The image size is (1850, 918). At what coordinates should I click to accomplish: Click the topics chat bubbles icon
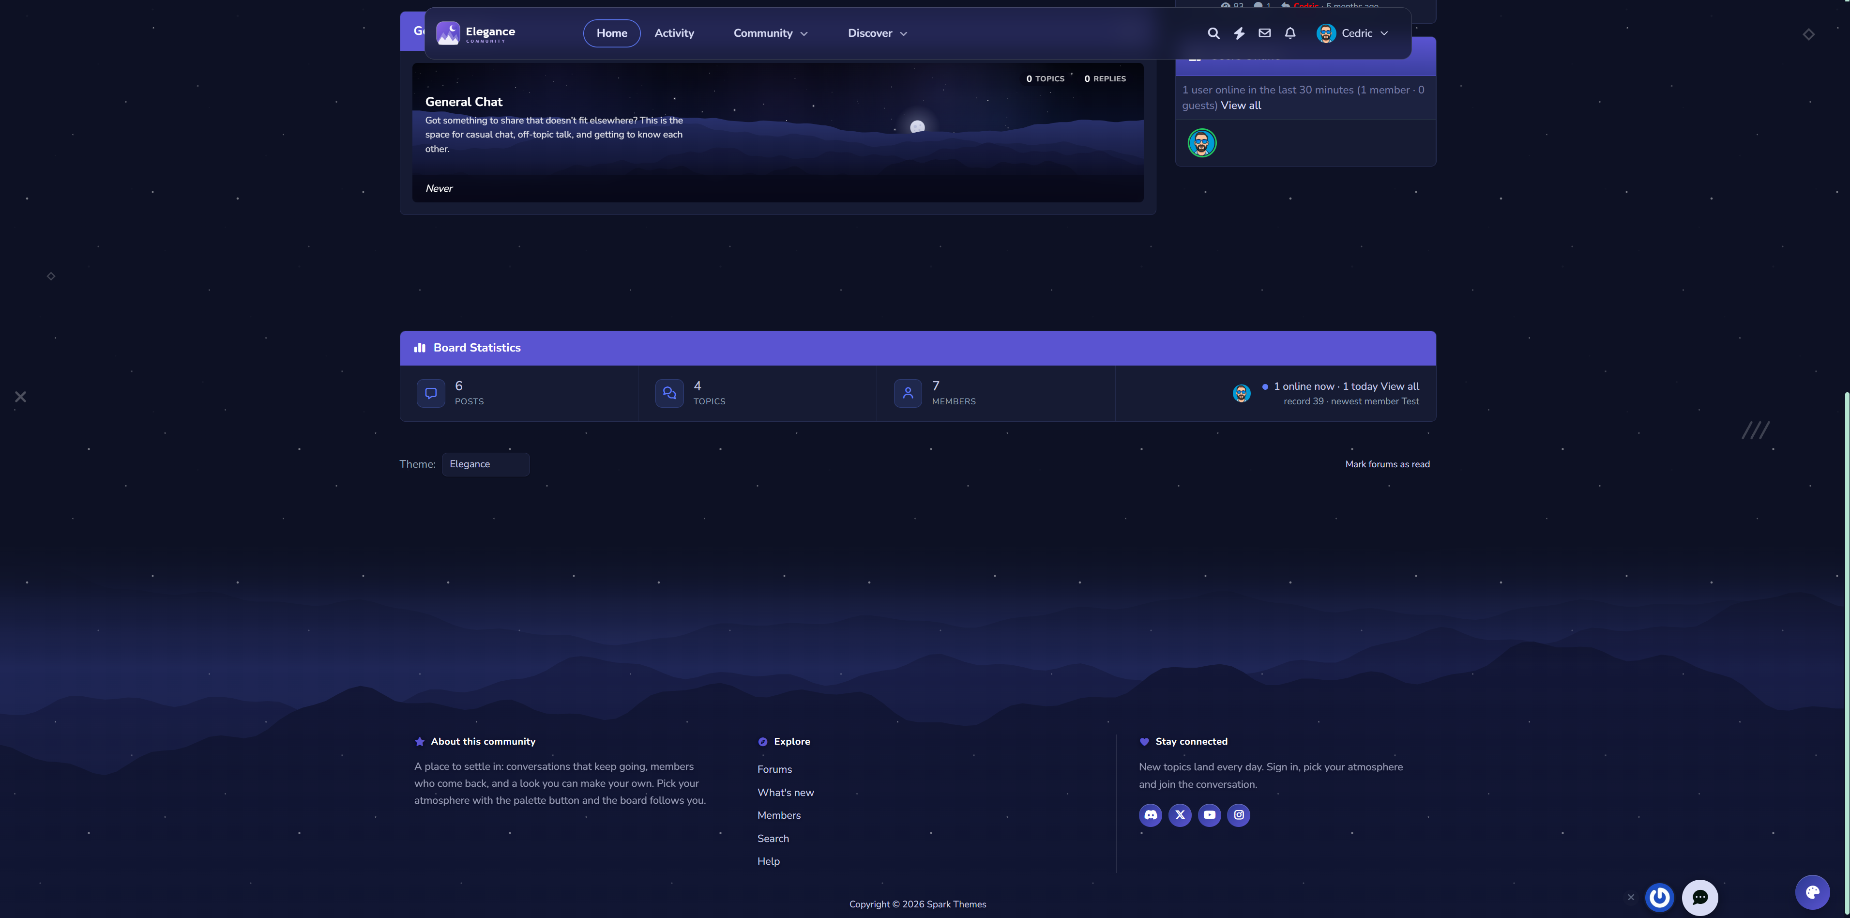pyautogui.click(x=669, y=393)
